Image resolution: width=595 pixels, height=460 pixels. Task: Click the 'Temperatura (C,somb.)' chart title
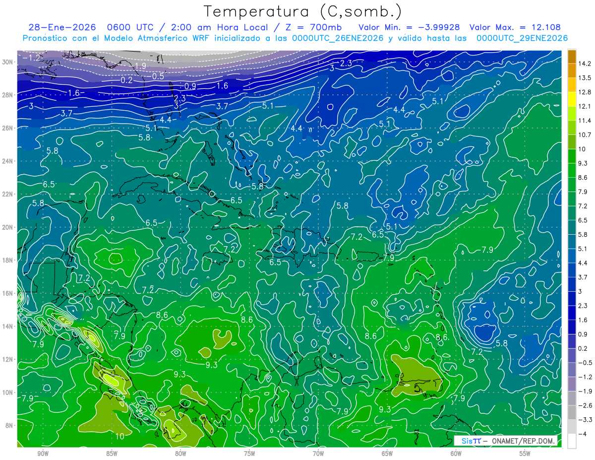[303, 11]
